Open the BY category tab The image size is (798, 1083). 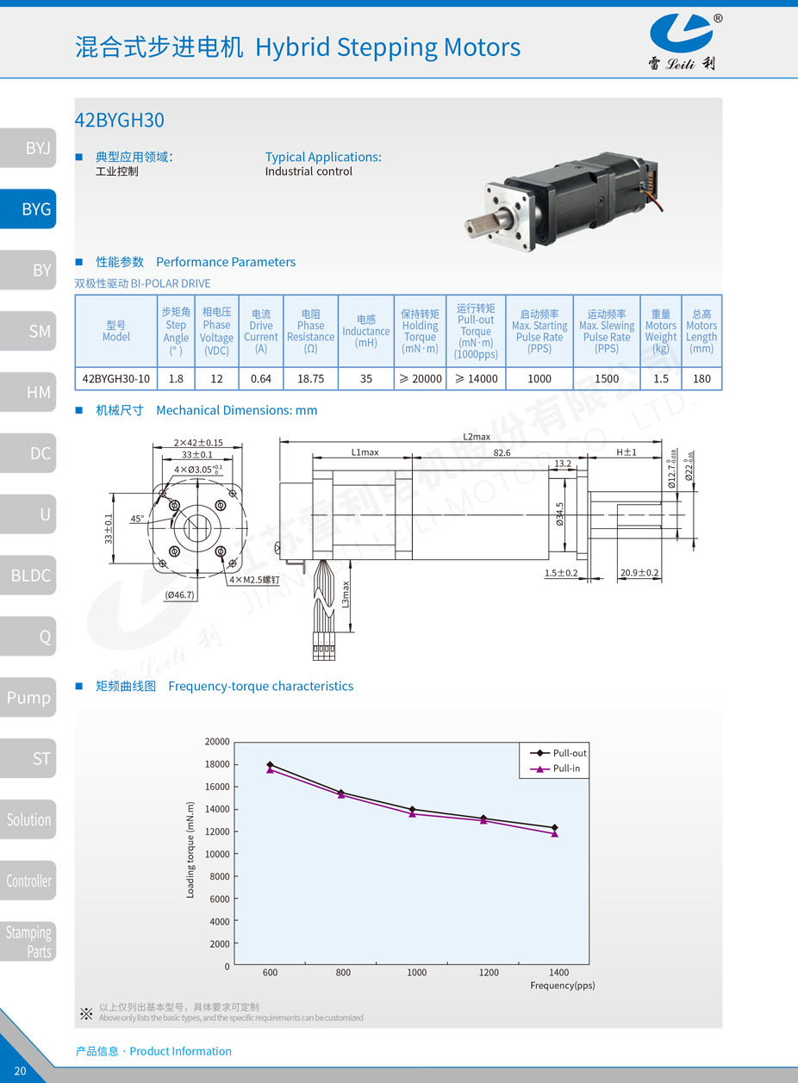(28, 270)
